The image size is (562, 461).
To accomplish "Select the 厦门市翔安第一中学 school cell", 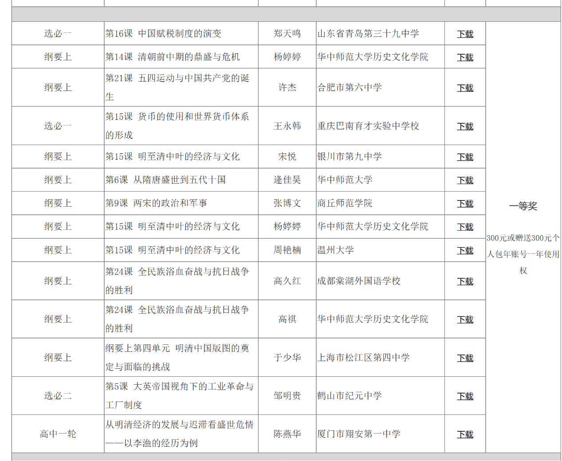I will tap(359, 434).
